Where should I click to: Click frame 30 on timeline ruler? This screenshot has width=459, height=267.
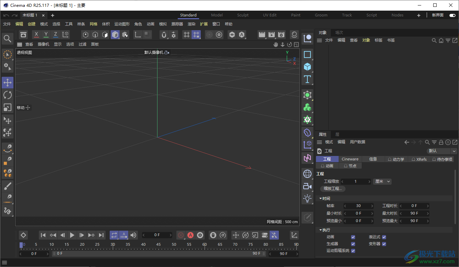[113, 244]
